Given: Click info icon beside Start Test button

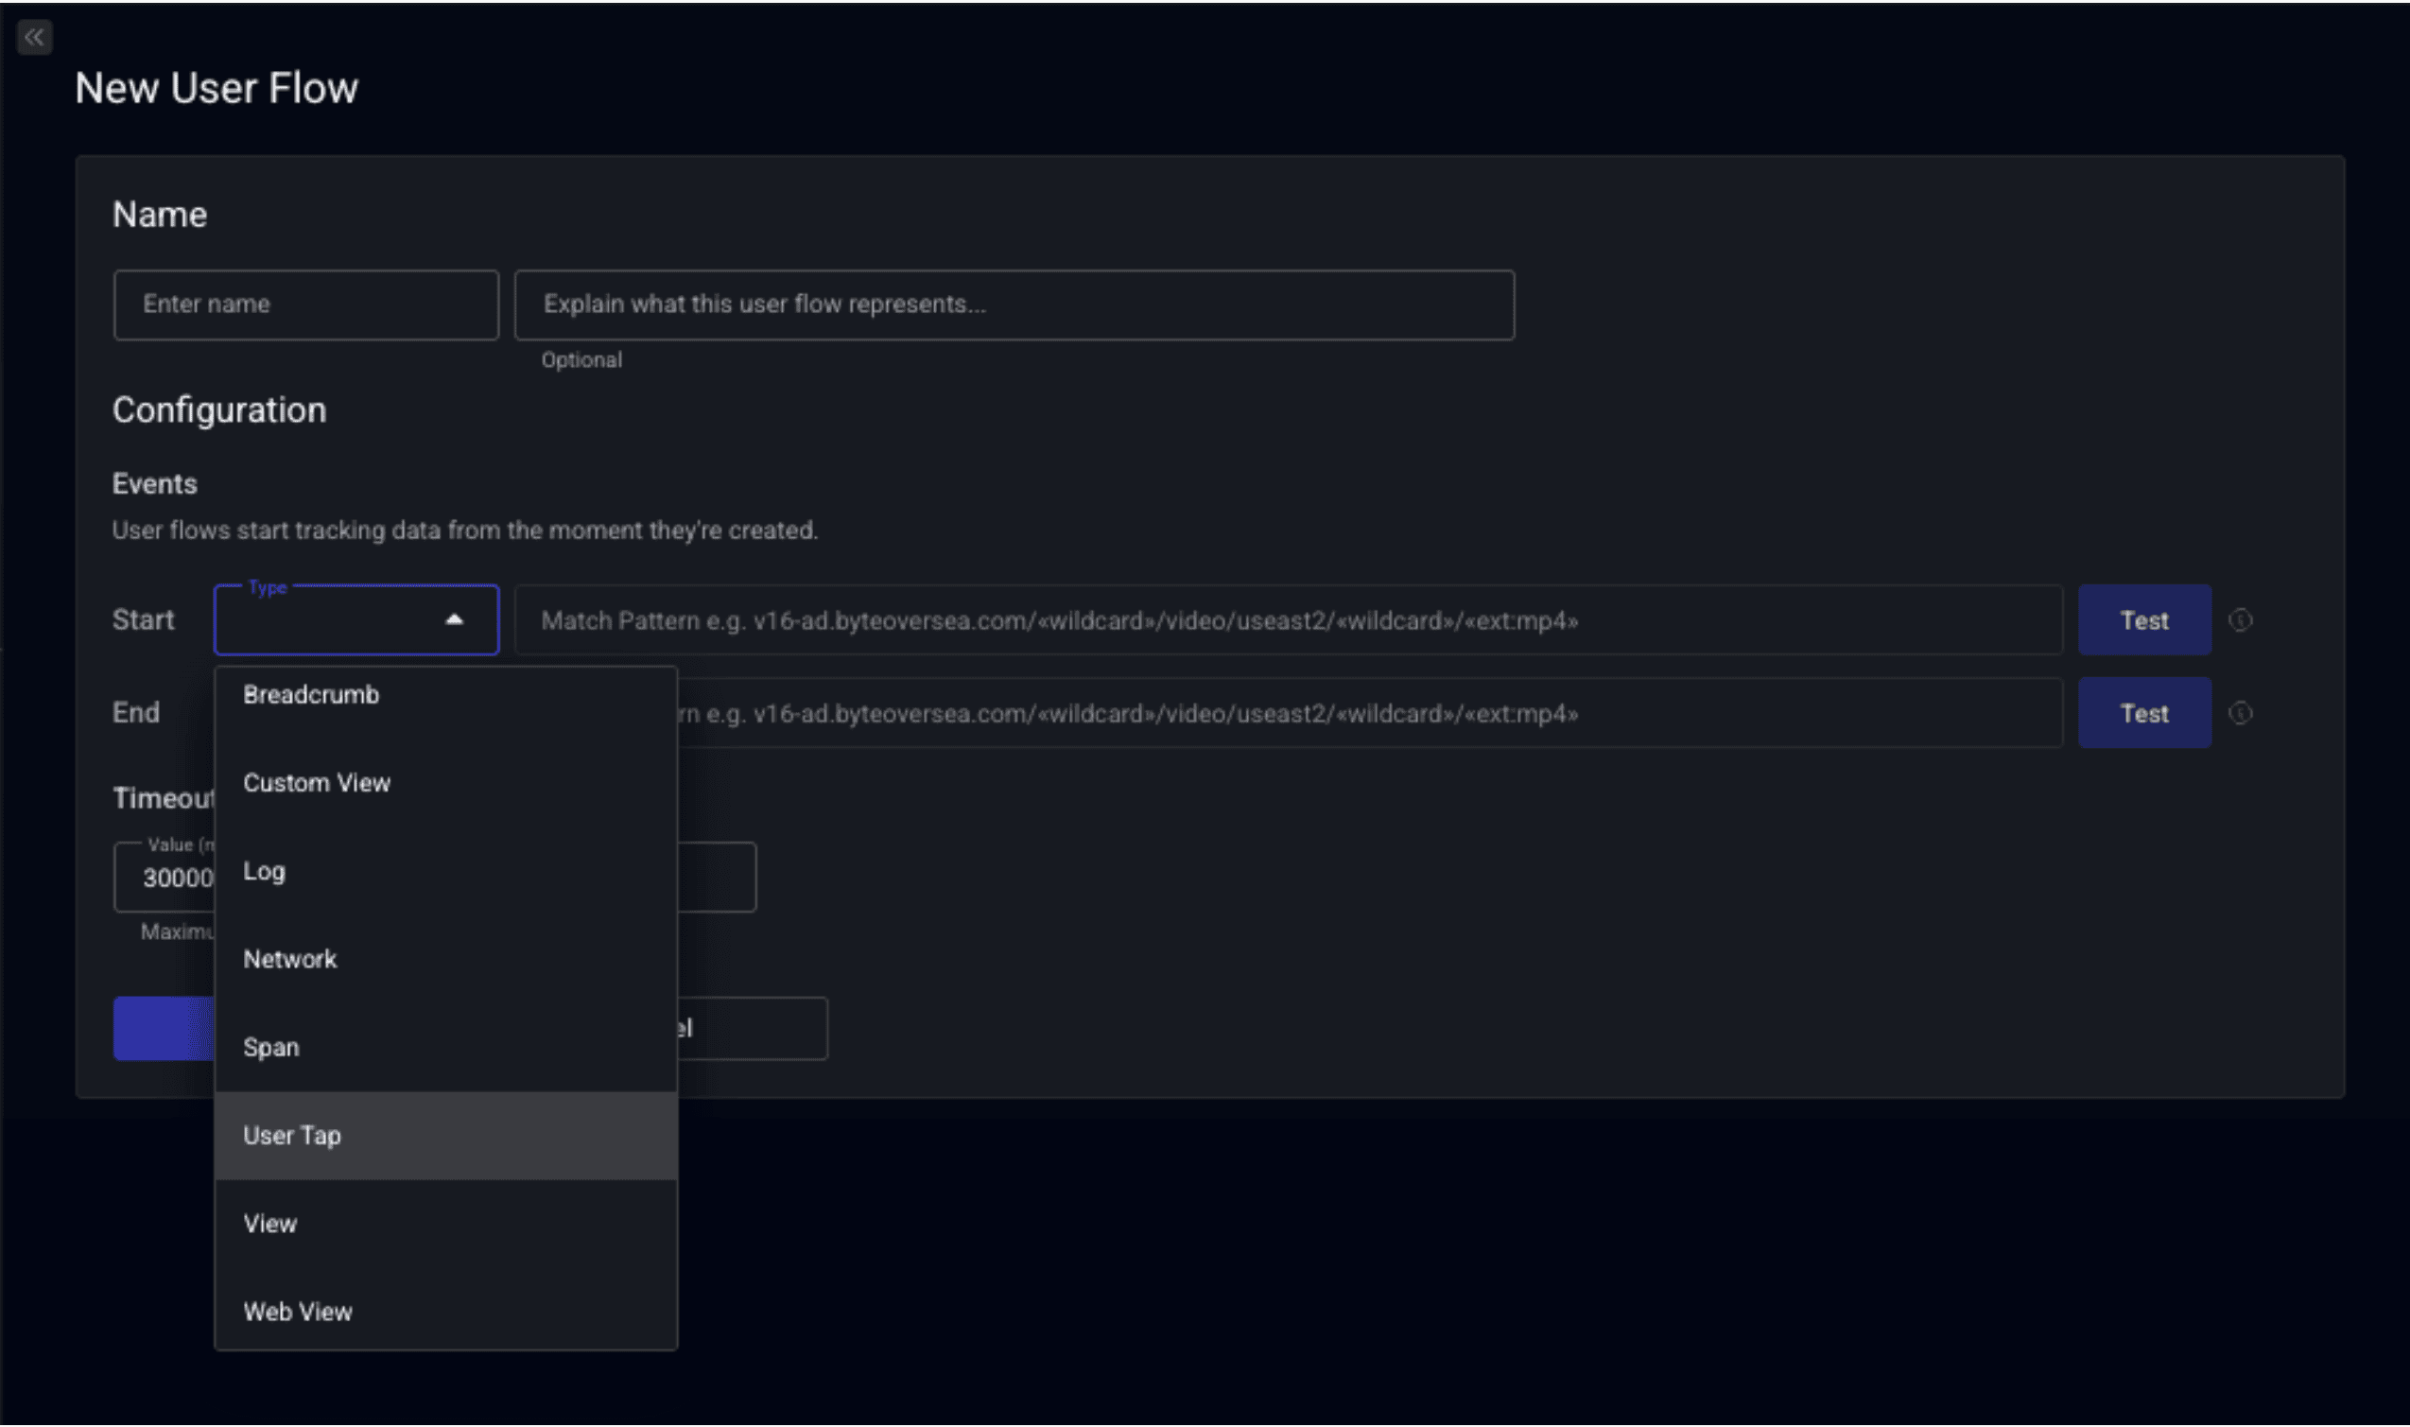Looking at the screenshot, I should point(2240,620).
